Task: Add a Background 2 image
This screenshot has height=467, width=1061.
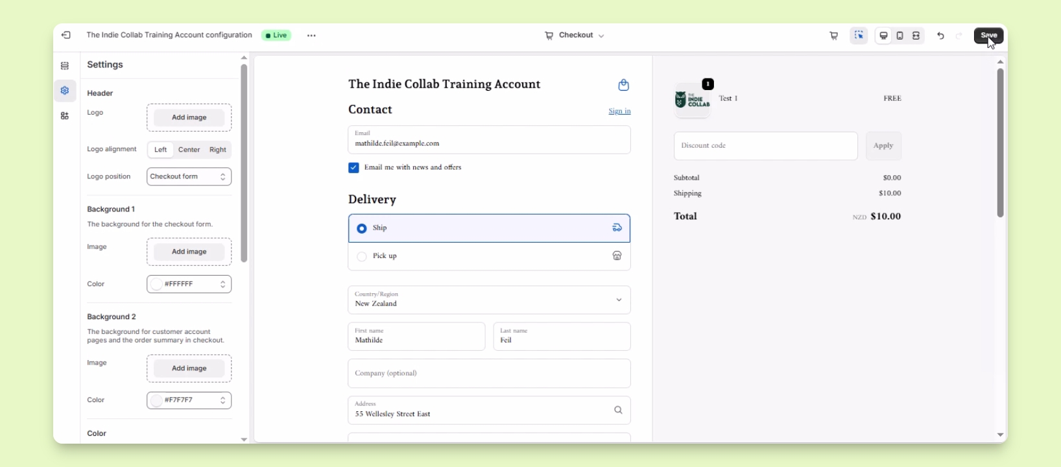Action: 189,368
